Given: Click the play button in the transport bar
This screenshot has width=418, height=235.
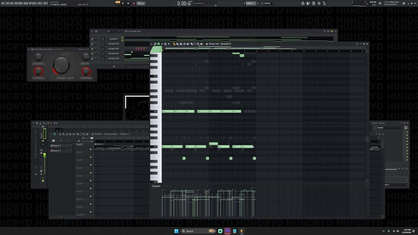Looking at the screenshot, I should tap(123, 3).
